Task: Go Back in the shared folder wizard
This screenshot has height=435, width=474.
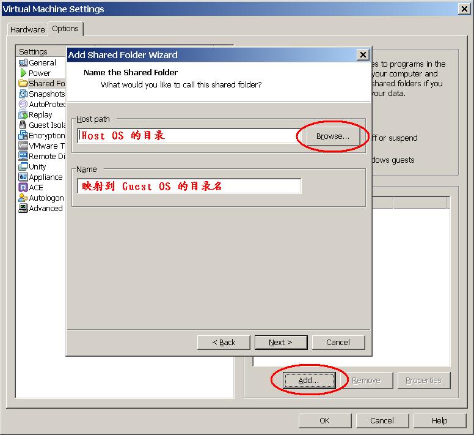Action: coord(224,342)
